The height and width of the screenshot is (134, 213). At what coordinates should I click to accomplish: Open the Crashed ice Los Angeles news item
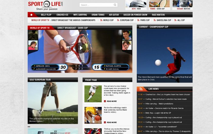168,95
